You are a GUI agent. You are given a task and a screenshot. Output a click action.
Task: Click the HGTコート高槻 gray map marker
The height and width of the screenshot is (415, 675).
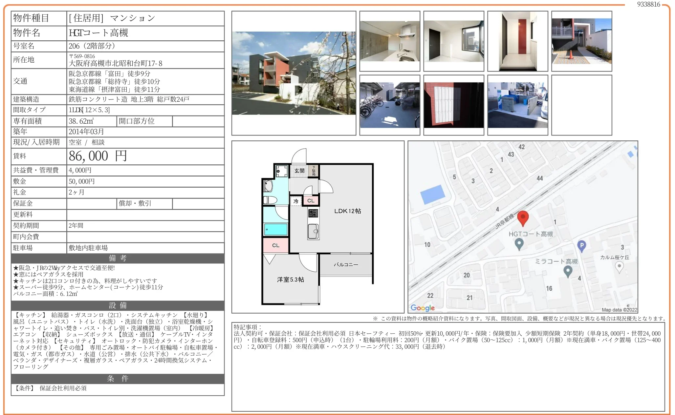coord(519,244)
